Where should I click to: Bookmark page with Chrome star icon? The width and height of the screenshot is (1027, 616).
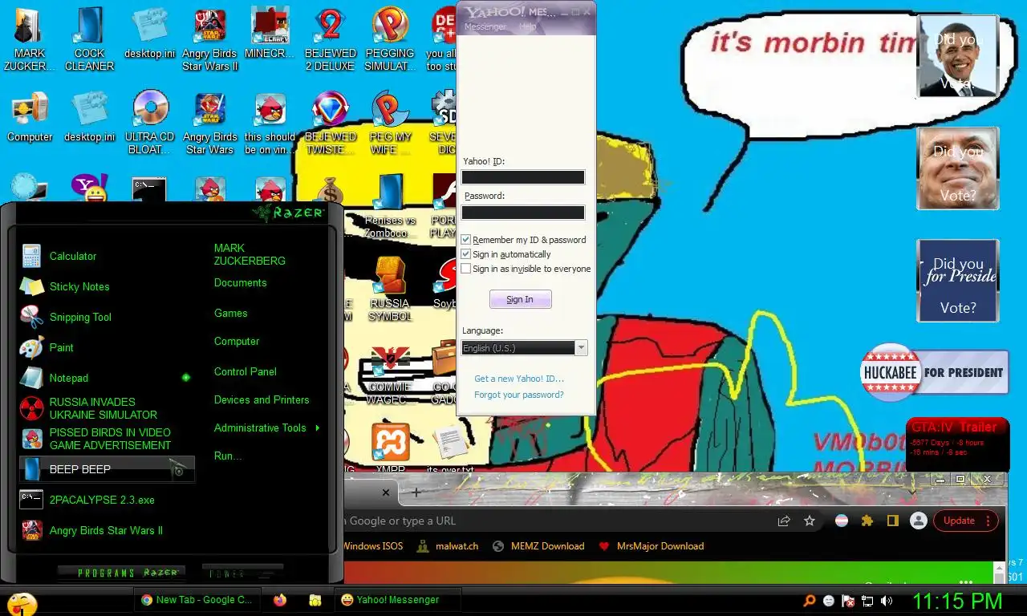pyautogui.click(x=810, y=521)
